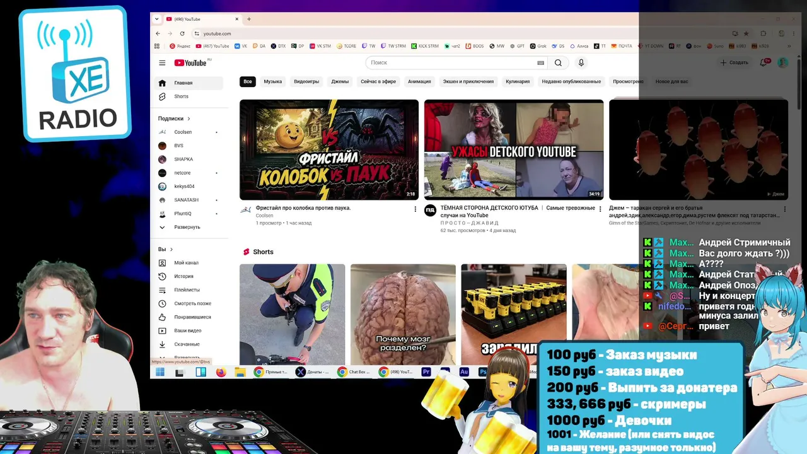807x454 pixels.
Task: Select the Кулинария filter chip
Action: [x=518, y=81]
